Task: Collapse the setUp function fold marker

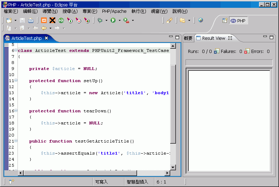Action: (16, 80)
